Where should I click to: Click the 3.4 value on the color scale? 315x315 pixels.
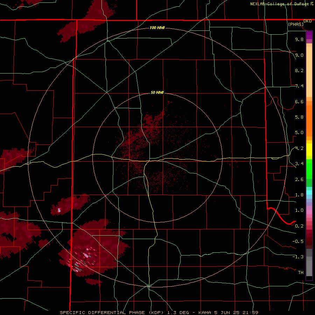pyautogui.click(x=299, y=164)
